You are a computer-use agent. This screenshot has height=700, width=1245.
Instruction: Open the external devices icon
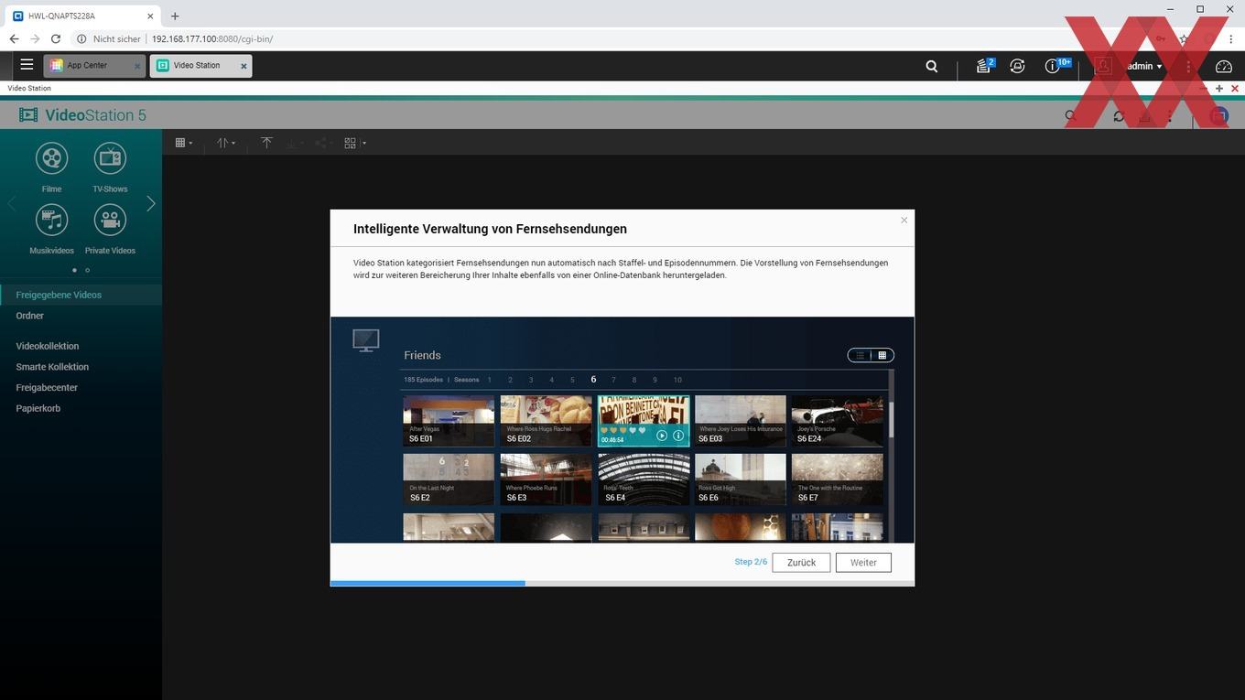tap(1017, 66)
